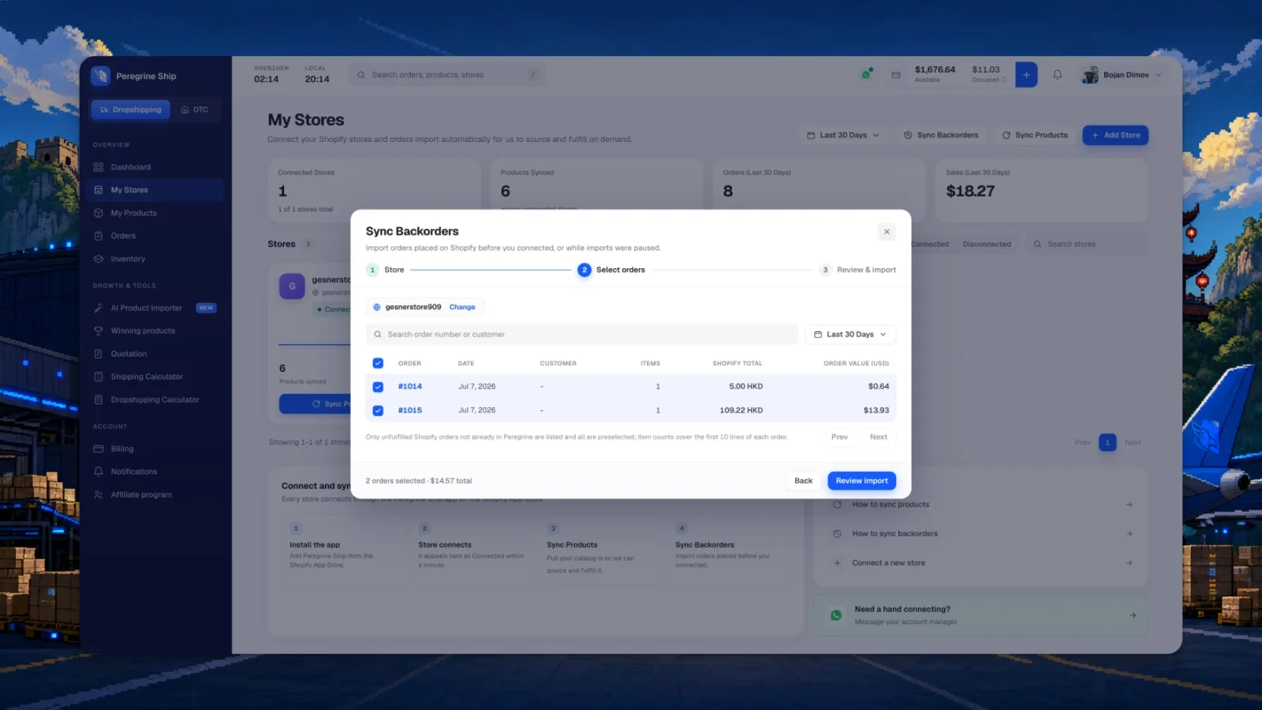Click the Back button in dialog
Screen dimensions: 1262x710
(803, 480)
